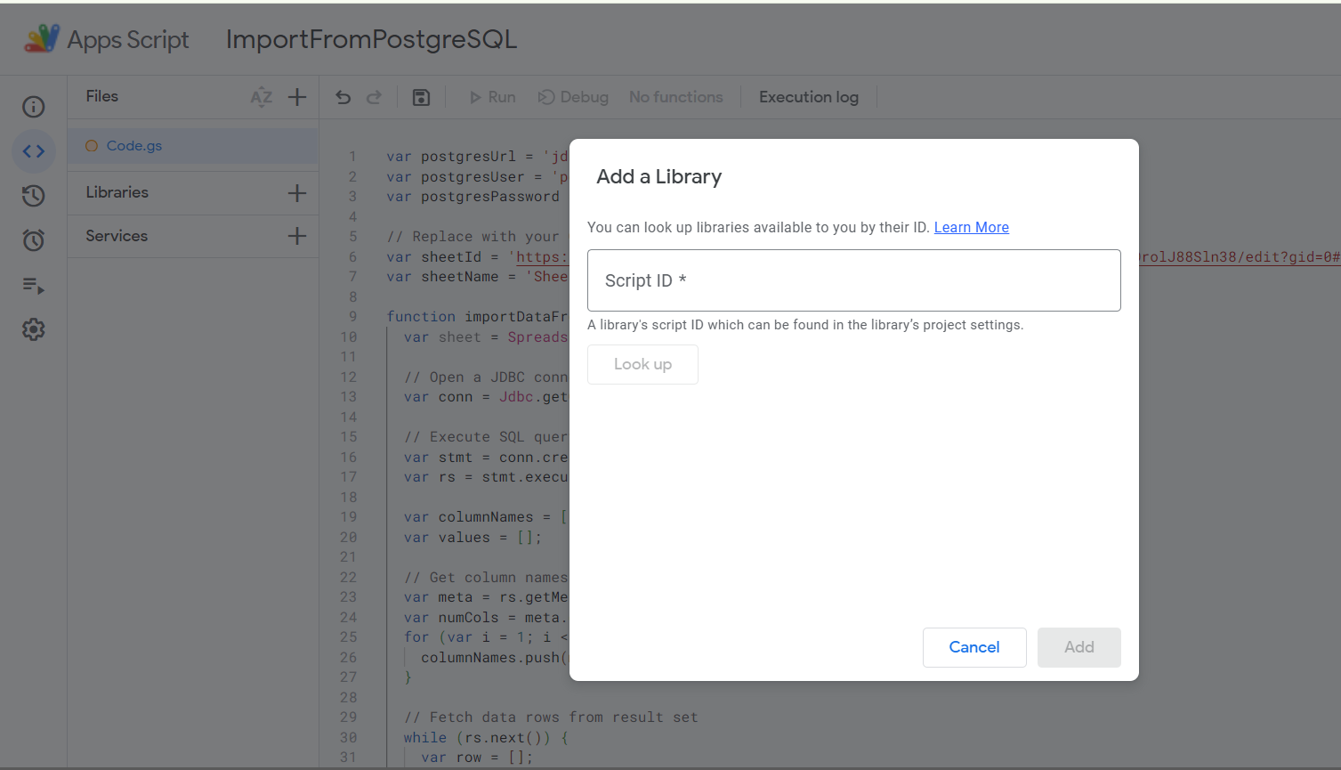This screenshot has height=770, width=1341.
Task: Click the Script ID helper text
Action: tap(805, 325)
